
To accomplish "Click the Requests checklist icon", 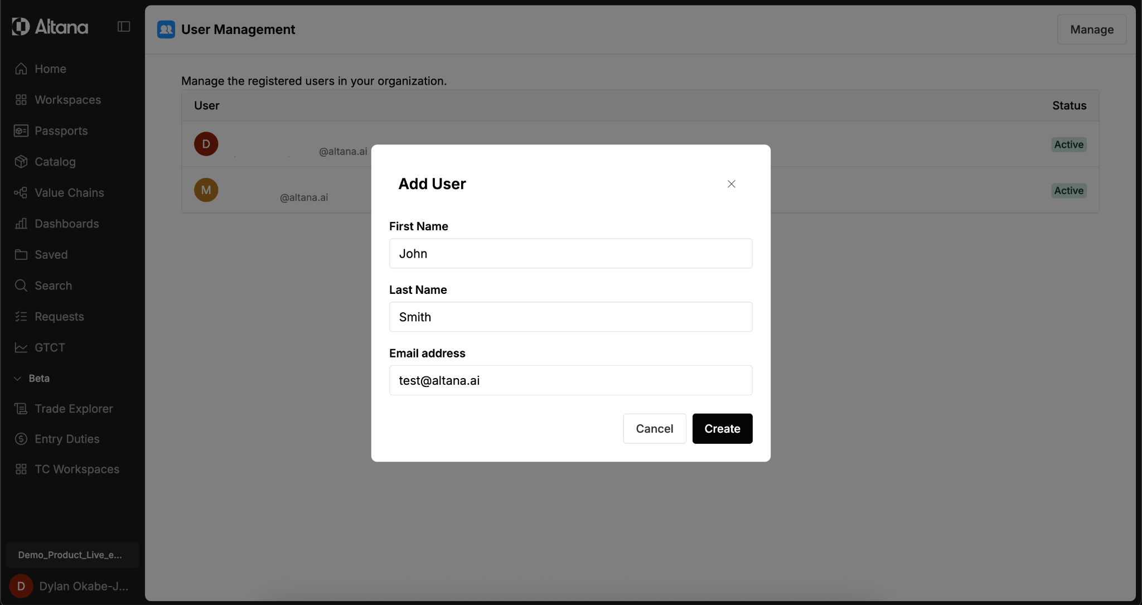I will pos(21,316).
